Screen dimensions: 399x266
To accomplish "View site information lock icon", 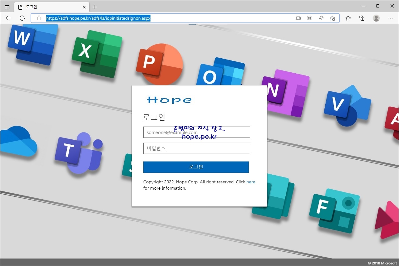I will (39, 18).
